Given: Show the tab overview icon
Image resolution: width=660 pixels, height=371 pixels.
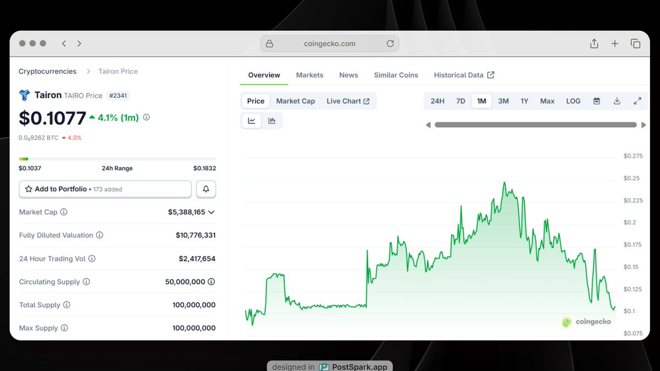Looking at the screenshot, I should (635, 43).
